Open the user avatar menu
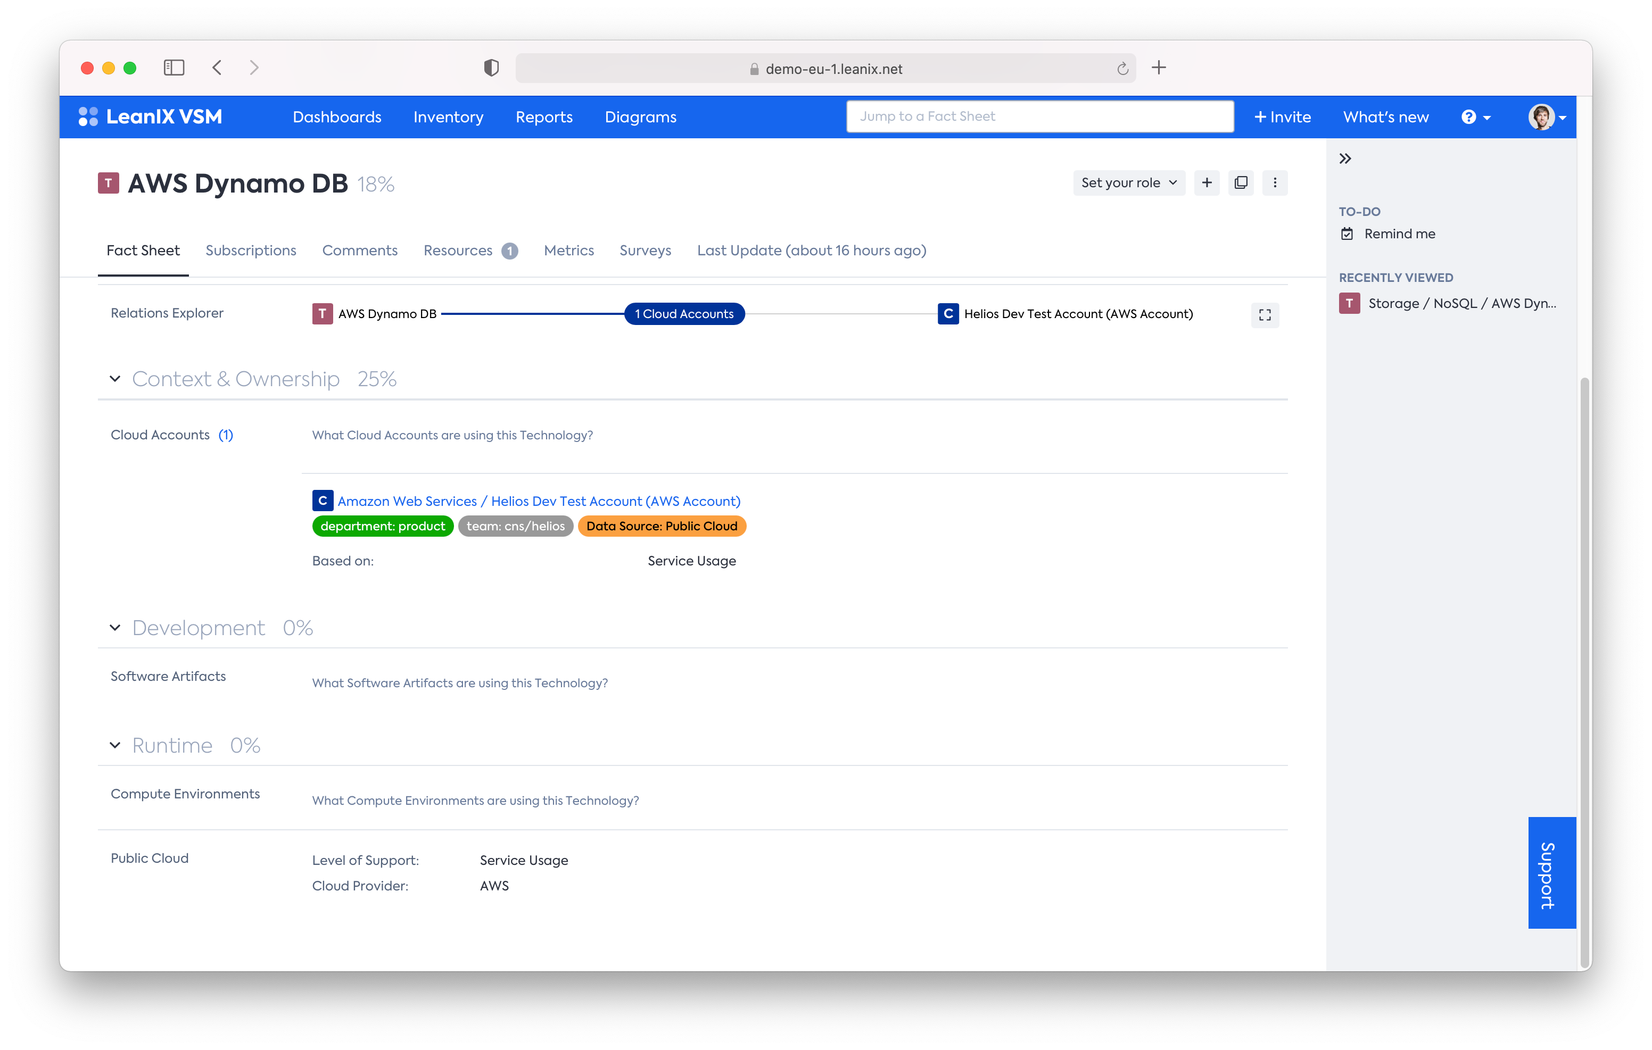The height and width of the screenshot is (1050, 1652). [x=1547, y=116]
